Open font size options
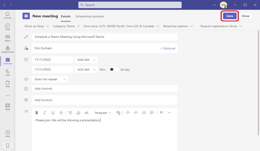260x151 pixels. [x=86, y=113]
